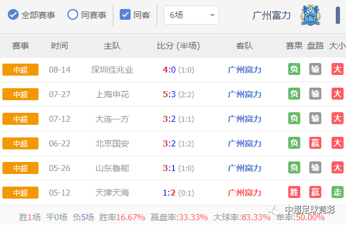Click the 广州富力 team name header
346x225 pixels.
pos(271,16)
